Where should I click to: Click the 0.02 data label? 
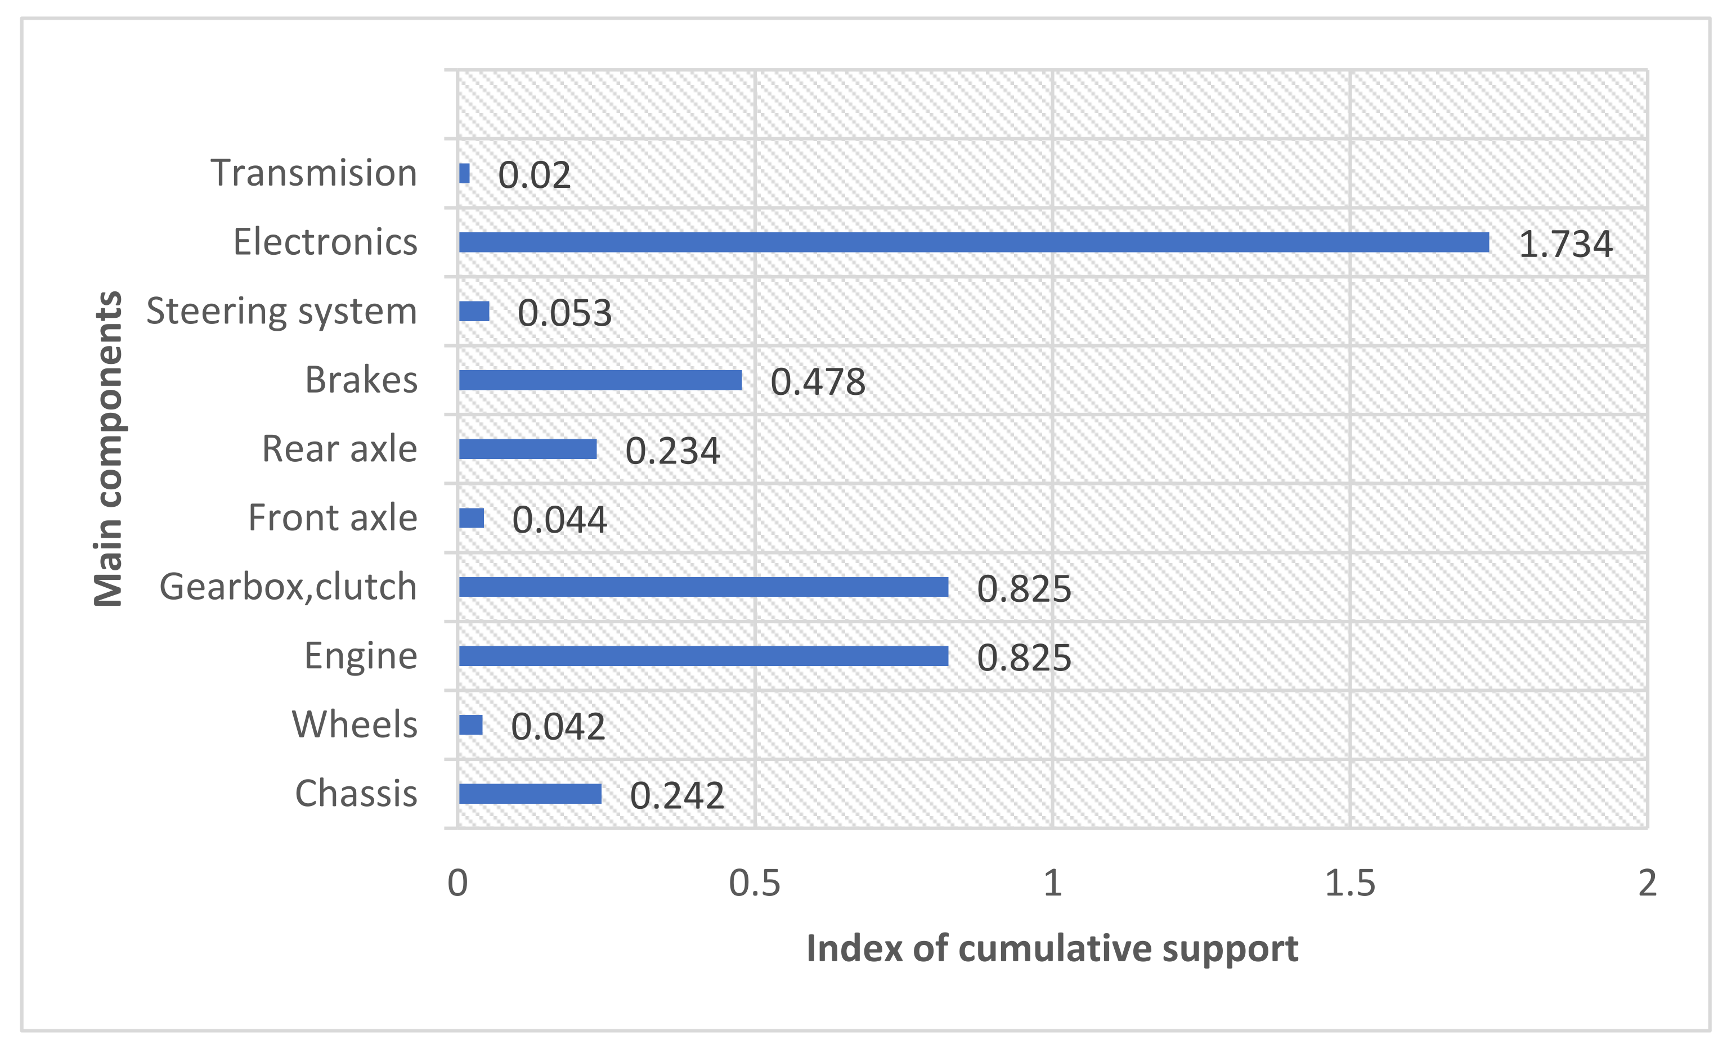[534, 175]
